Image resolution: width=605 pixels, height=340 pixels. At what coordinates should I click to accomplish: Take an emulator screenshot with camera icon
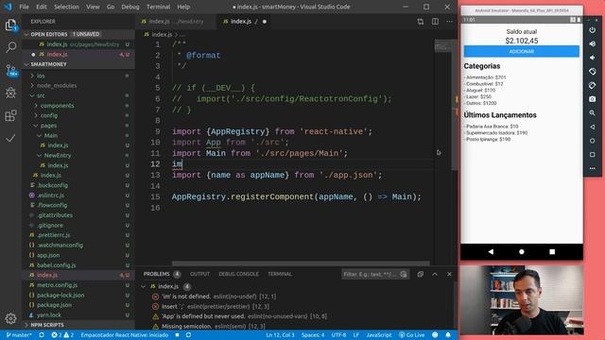pyautogui.click(x=593, y=99)
